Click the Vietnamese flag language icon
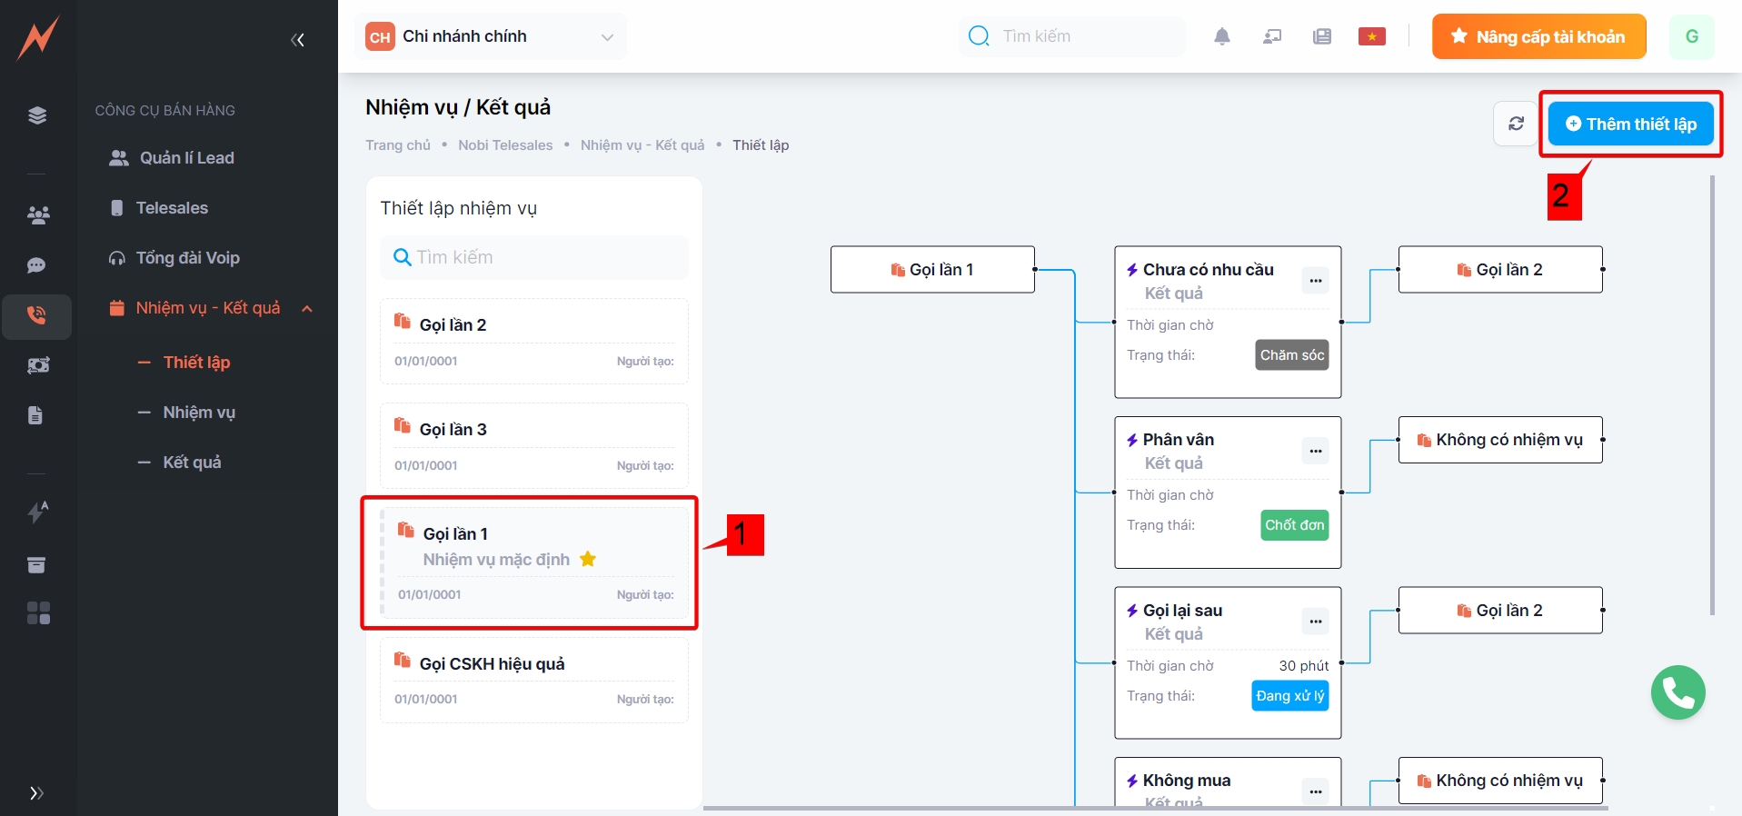1742x816 pixels. pos(1371,36)
